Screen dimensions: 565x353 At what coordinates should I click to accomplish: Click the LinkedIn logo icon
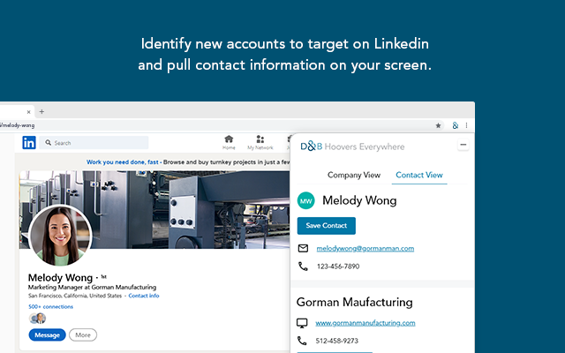click(x=29, y=143)
